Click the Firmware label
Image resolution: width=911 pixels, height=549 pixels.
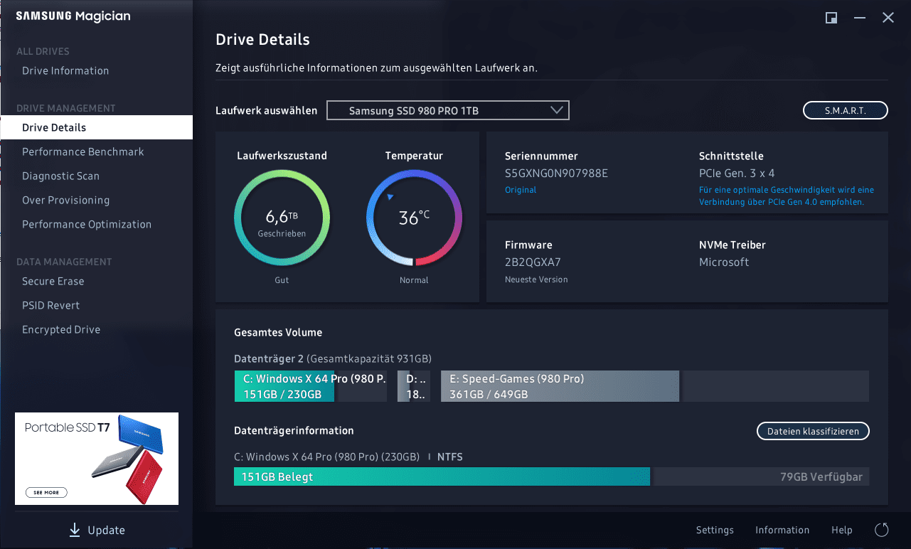[528, 245]
